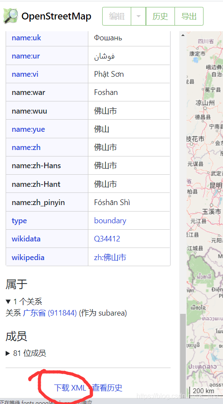Open wikidata value Q34412
The image size is (223, 404).
coord(107,239)
